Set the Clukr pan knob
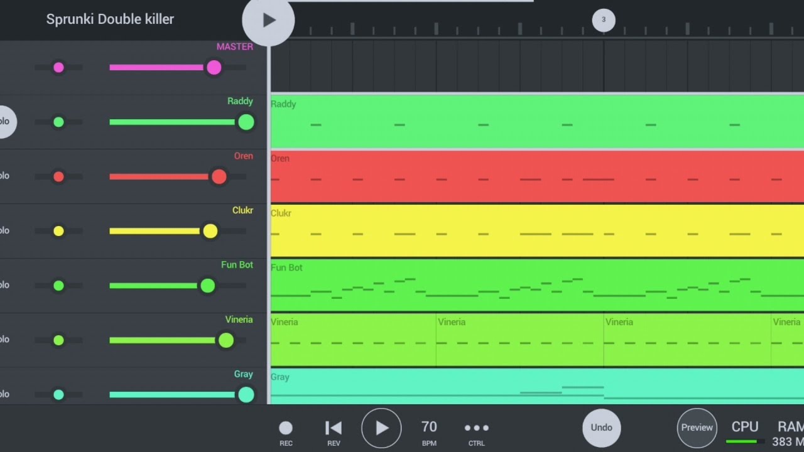Screen dimensions: 804x452 pos(58,231)
